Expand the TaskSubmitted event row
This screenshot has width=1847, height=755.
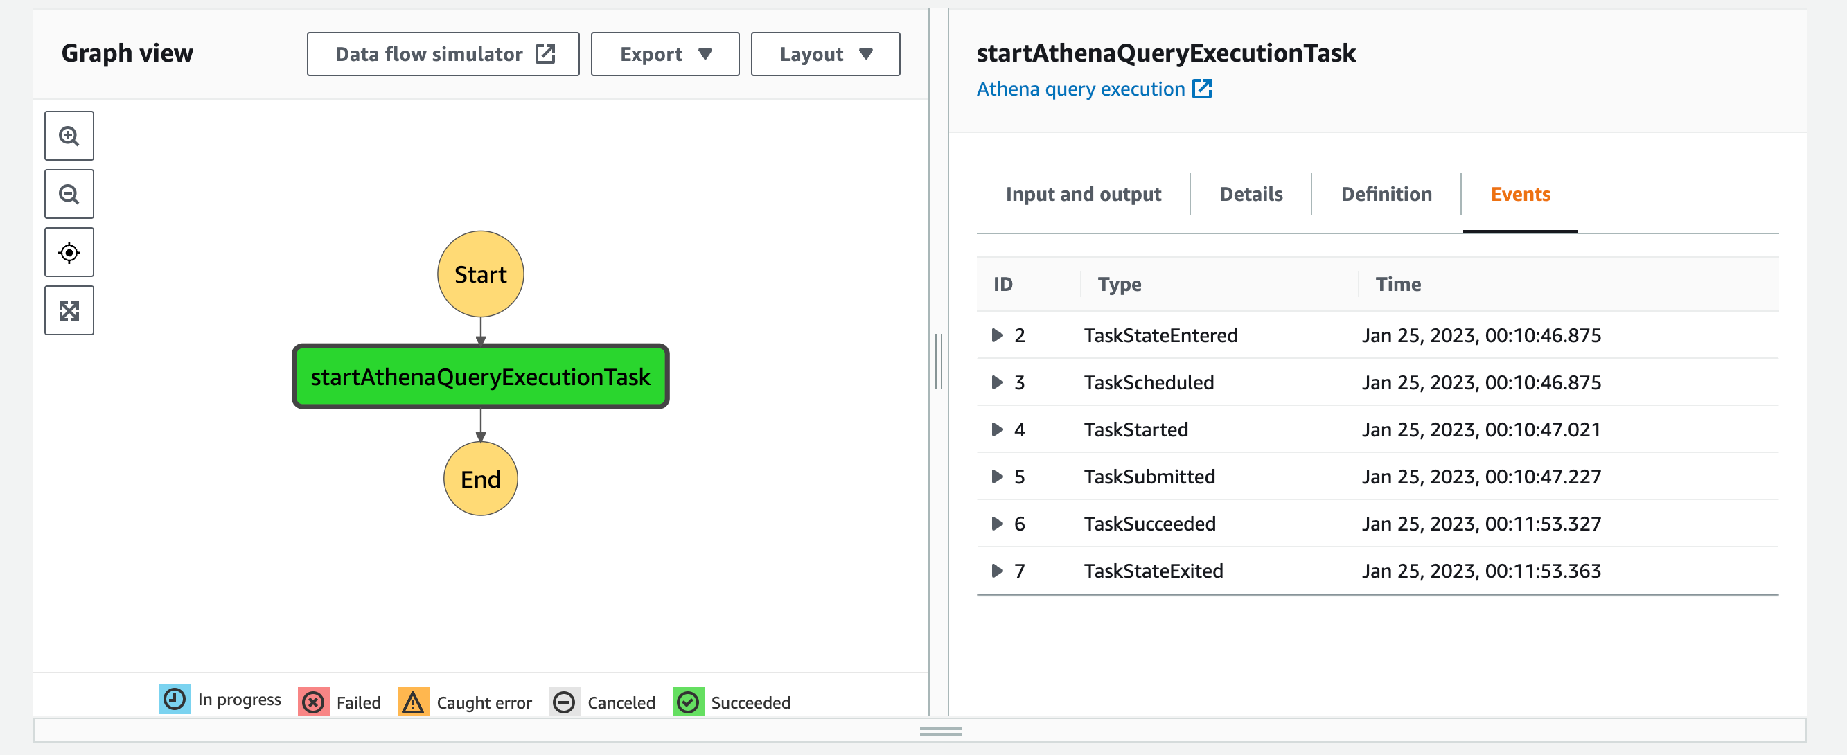pos(997,476)
